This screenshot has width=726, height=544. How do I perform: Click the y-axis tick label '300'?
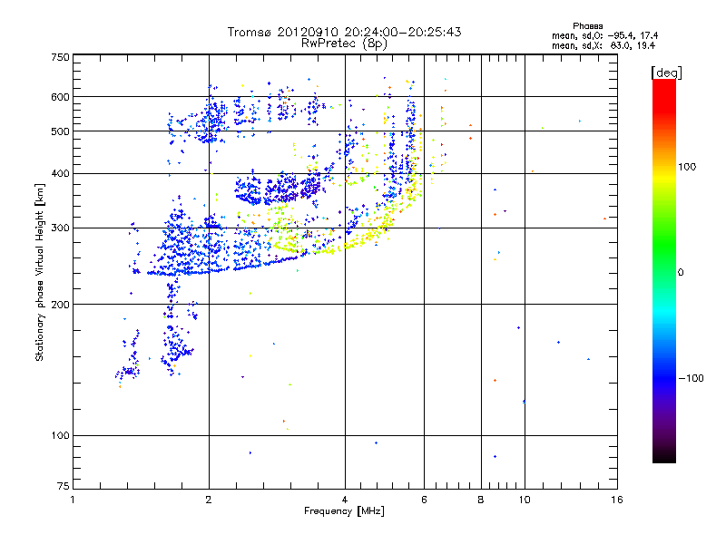(x=61, y=228)
